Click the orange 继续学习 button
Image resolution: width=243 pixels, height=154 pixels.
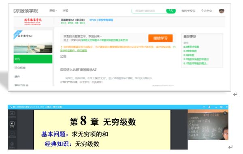pos(160,38)
